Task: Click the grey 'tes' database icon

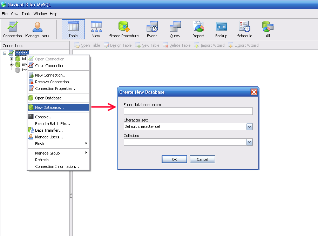Action: [x=18, y=70]
